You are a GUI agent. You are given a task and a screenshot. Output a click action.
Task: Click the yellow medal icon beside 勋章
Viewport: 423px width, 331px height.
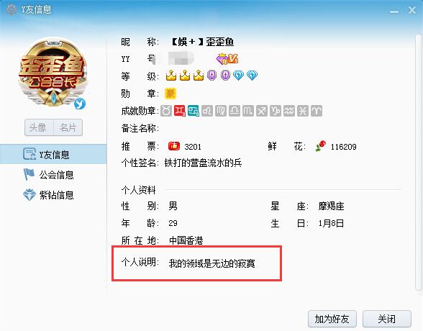(x=170, y=94)
